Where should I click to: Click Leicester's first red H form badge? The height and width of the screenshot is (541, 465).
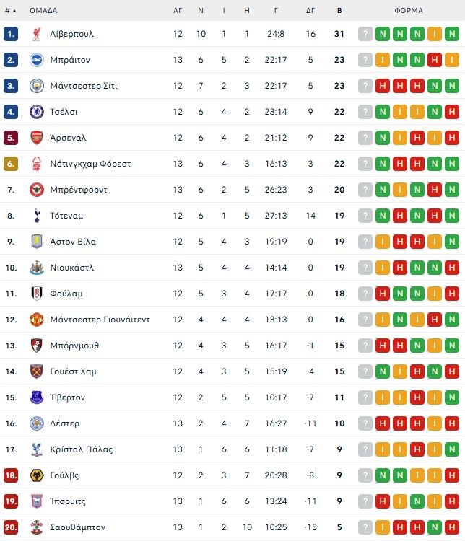383,423
